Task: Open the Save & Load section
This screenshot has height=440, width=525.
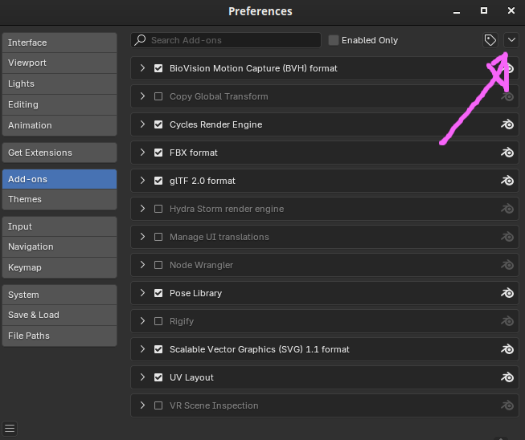Action: coord(59,315)
